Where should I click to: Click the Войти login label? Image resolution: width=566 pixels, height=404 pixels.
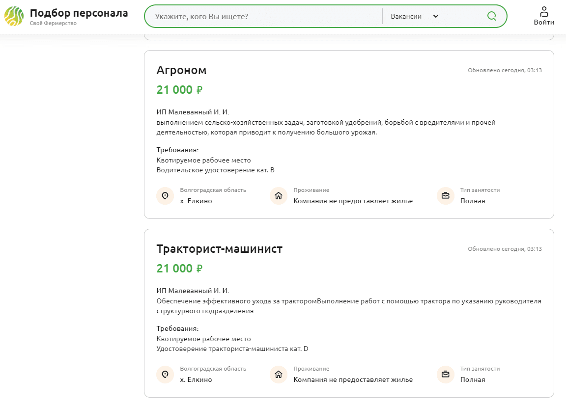pyautogui.click(x=544, y=22)
